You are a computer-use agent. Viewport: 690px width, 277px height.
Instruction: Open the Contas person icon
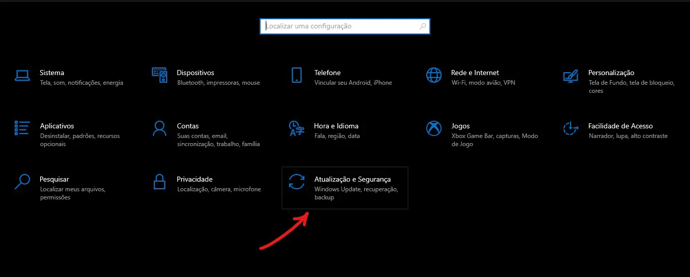(x=160, y=128)
